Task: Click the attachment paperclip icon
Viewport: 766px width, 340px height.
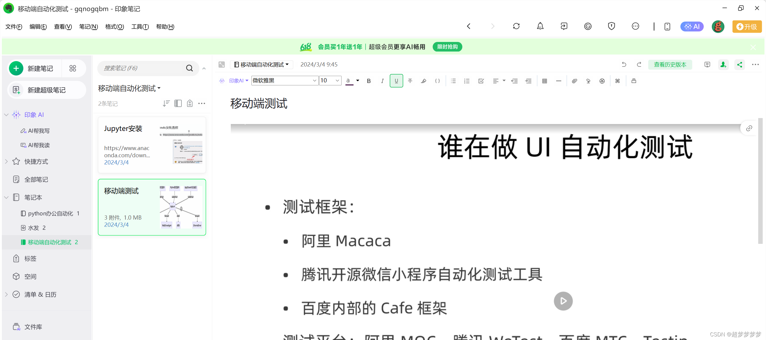Action: pyautogui.click(x=574, y=81)
